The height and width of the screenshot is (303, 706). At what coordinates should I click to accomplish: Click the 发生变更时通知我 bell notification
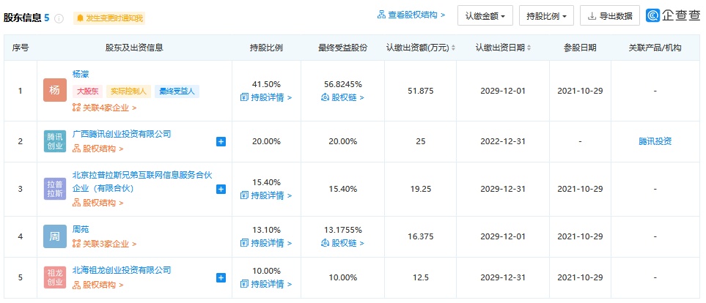[109, 18]
